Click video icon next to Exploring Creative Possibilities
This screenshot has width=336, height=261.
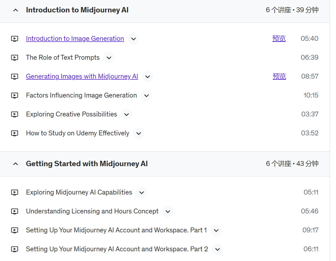tap(15, 114)
